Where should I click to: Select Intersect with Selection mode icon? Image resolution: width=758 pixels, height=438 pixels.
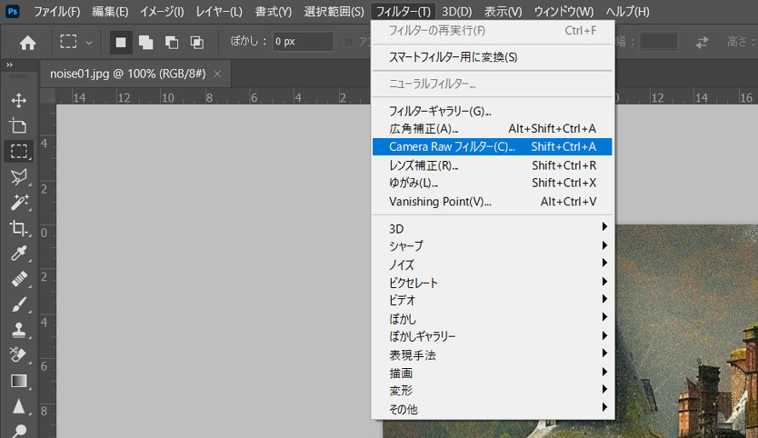click(x=197, y=43)
